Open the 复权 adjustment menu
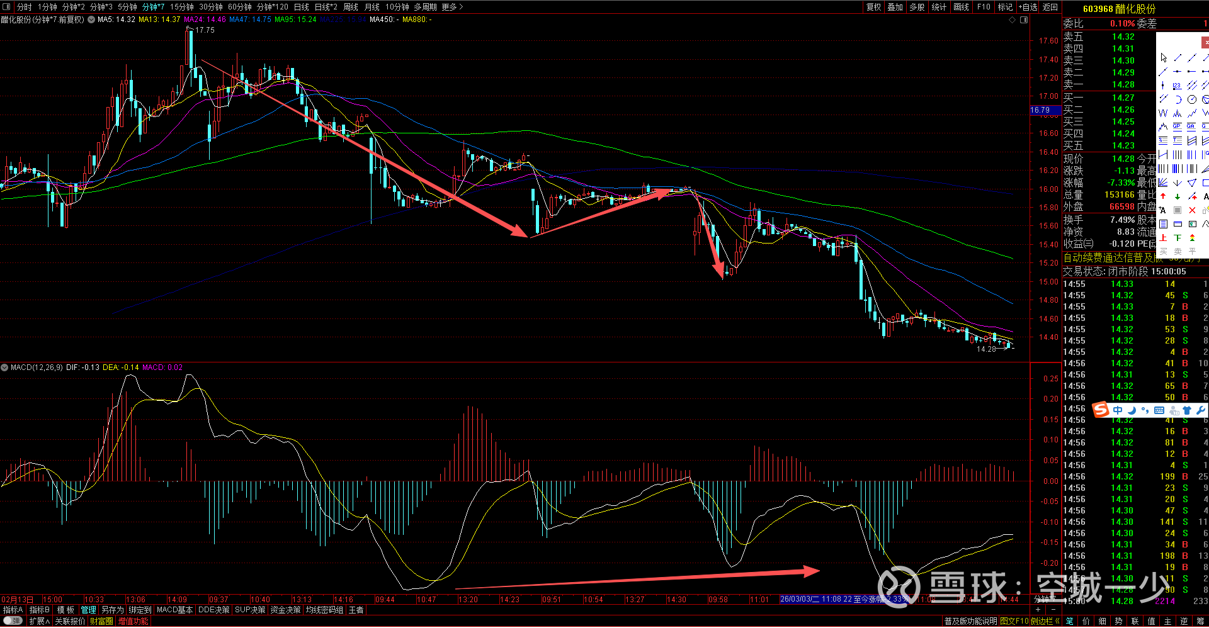1209x628 pixels. (x=874, y=7)
